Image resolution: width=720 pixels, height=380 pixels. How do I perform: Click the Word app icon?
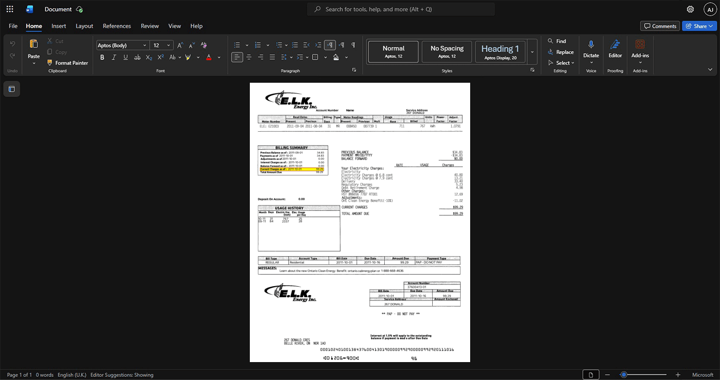click(30, 9)
